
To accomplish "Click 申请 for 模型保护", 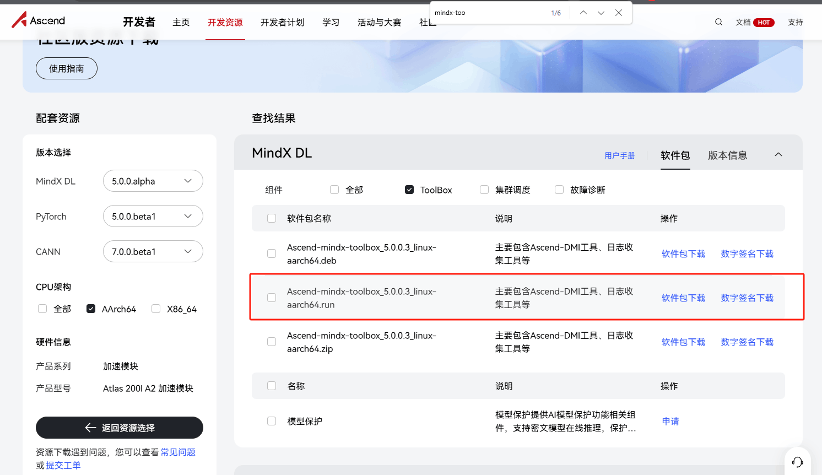I will (x=670, y=421).
